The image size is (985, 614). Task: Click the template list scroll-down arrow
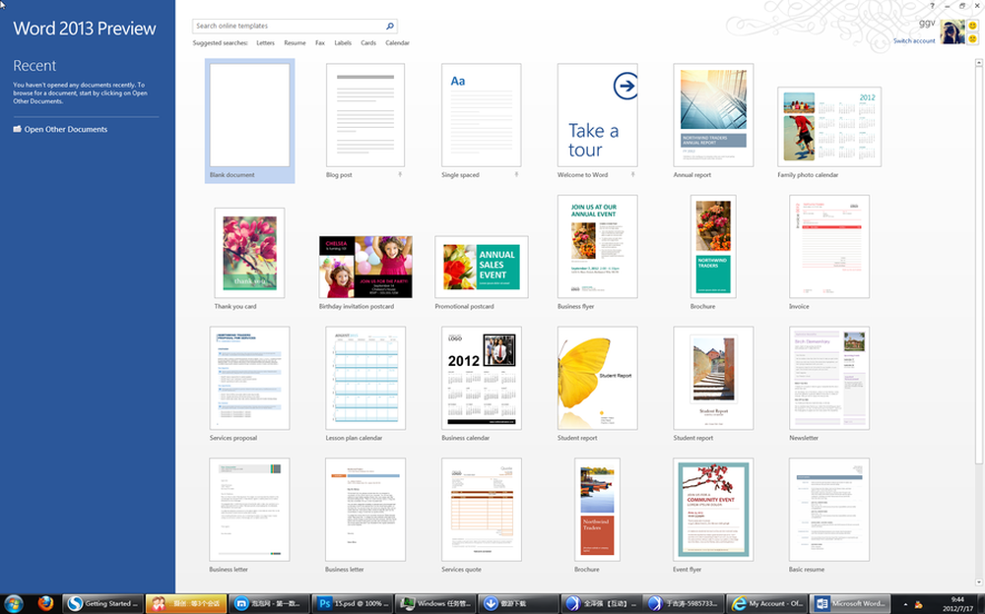pos(979,583)
